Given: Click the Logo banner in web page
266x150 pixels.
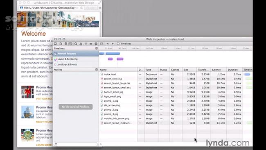Looking at the screenshot, I should point(58,19).
